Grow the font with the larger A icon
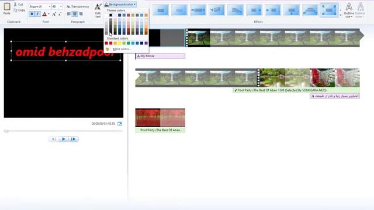374x210 pixels. click(x=54, y=14)
